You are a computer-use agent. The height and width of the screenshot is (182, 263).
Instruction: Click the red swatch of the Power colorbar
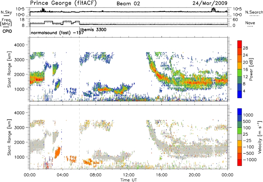pyautogui.click(x=240, y=44)
